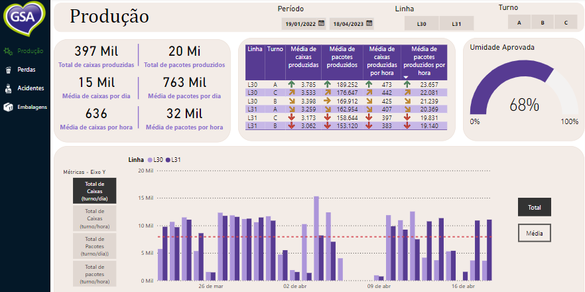Toggle shift A filter under Turno
Viewport: 585px width, 292px height.
[519, 23]
